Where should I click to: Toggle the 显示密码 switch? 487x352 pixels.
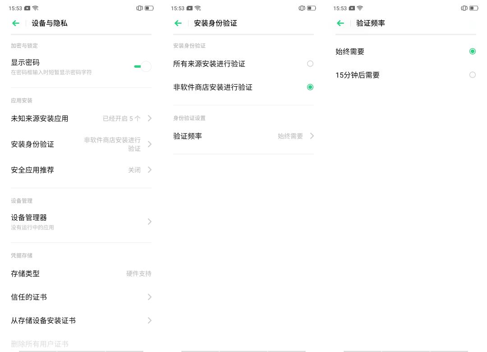pos(142,66)
